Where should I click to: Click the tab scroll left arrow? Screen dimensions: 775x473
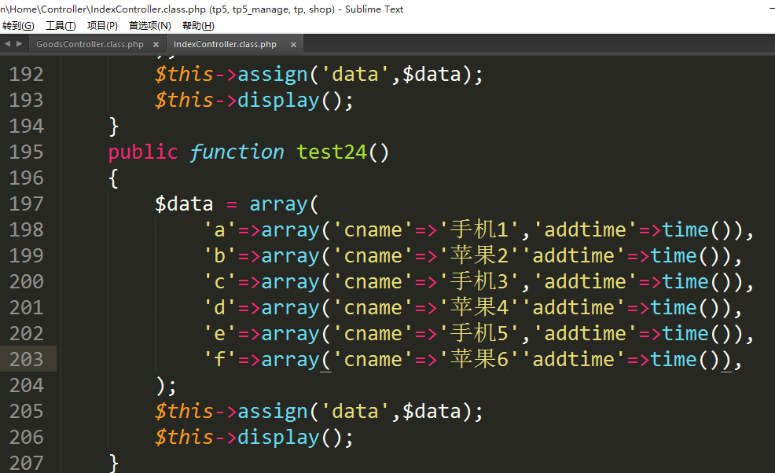tap(7, 44)
